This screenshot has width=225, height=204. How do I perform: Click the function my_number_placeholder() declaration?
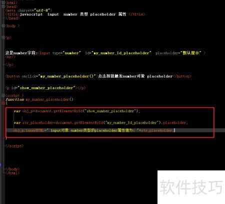click(x=39, y=99)
